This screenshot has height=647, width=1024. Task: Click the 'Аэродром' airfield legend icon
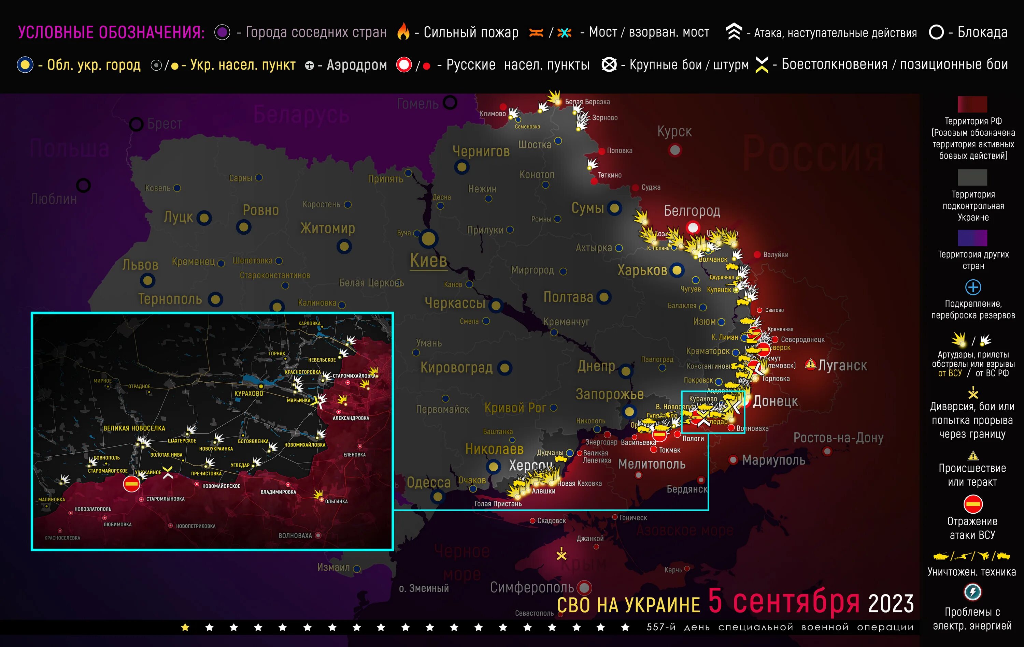pyautogui.click(x=310, y=65)
